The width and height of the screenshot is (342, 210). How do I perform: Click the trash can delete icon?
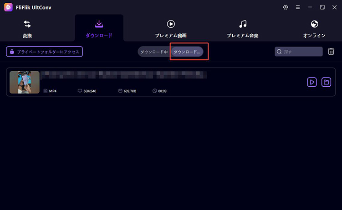tap(331, 52)
